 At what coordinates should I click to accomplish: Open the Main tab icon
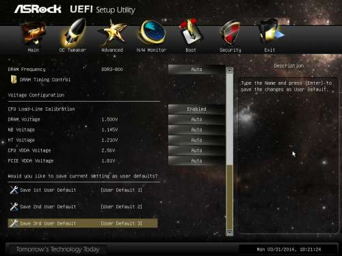coord(34,33)
